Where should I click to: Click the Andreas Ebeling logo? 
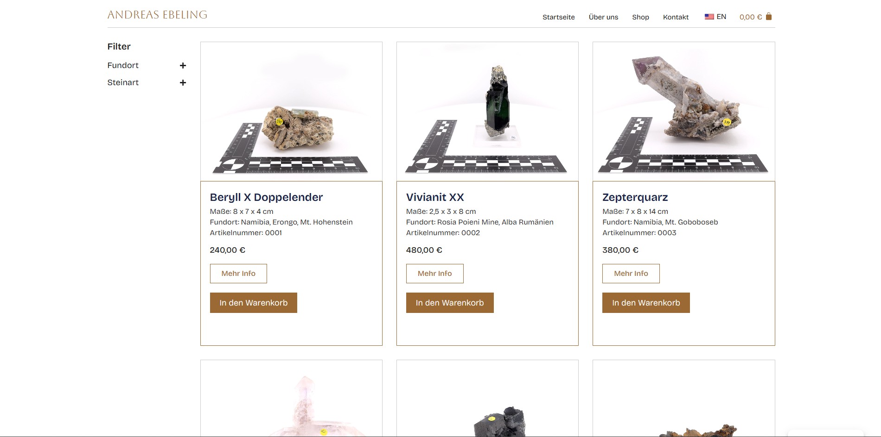click(157, 15)
